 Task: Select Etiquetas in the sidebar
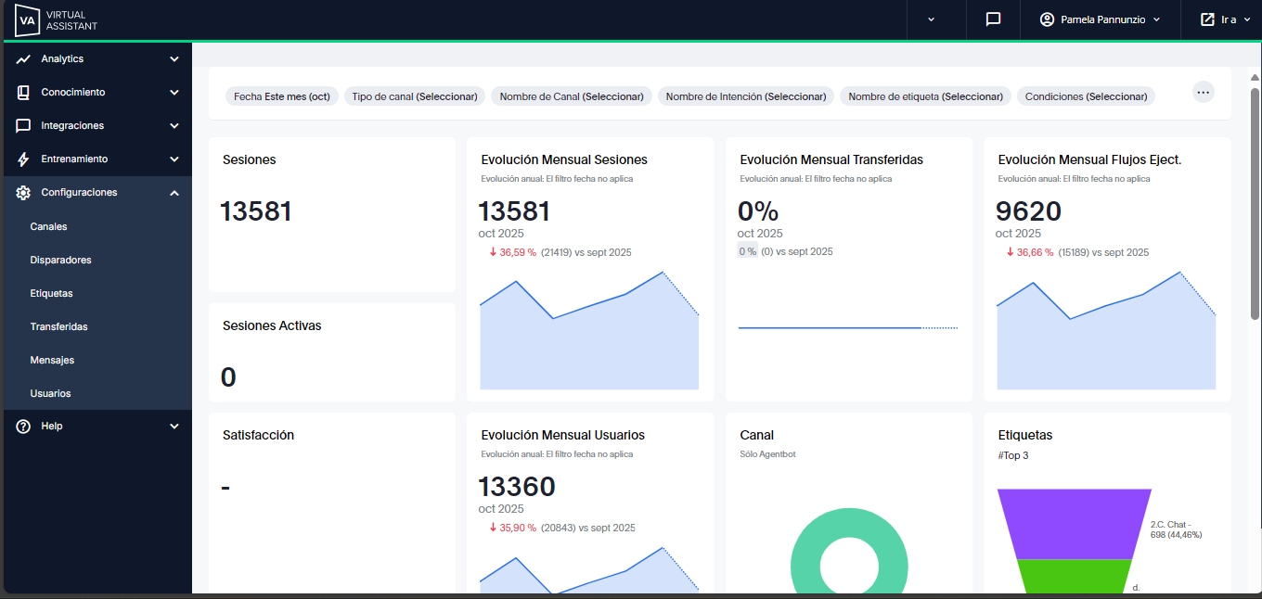click(x=51, y=293)
